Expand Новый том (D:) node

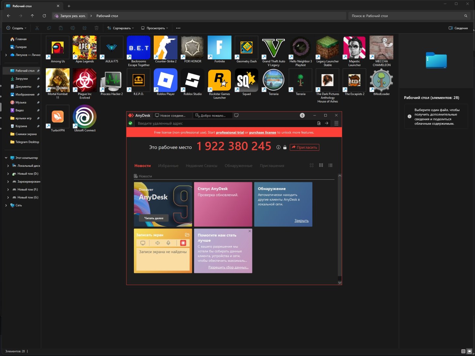pyautogui.click(x=8, y=174)
